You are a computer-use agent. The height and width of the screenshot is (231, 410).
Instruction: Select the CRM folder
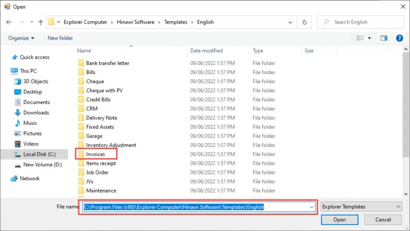tap(88, 109)
